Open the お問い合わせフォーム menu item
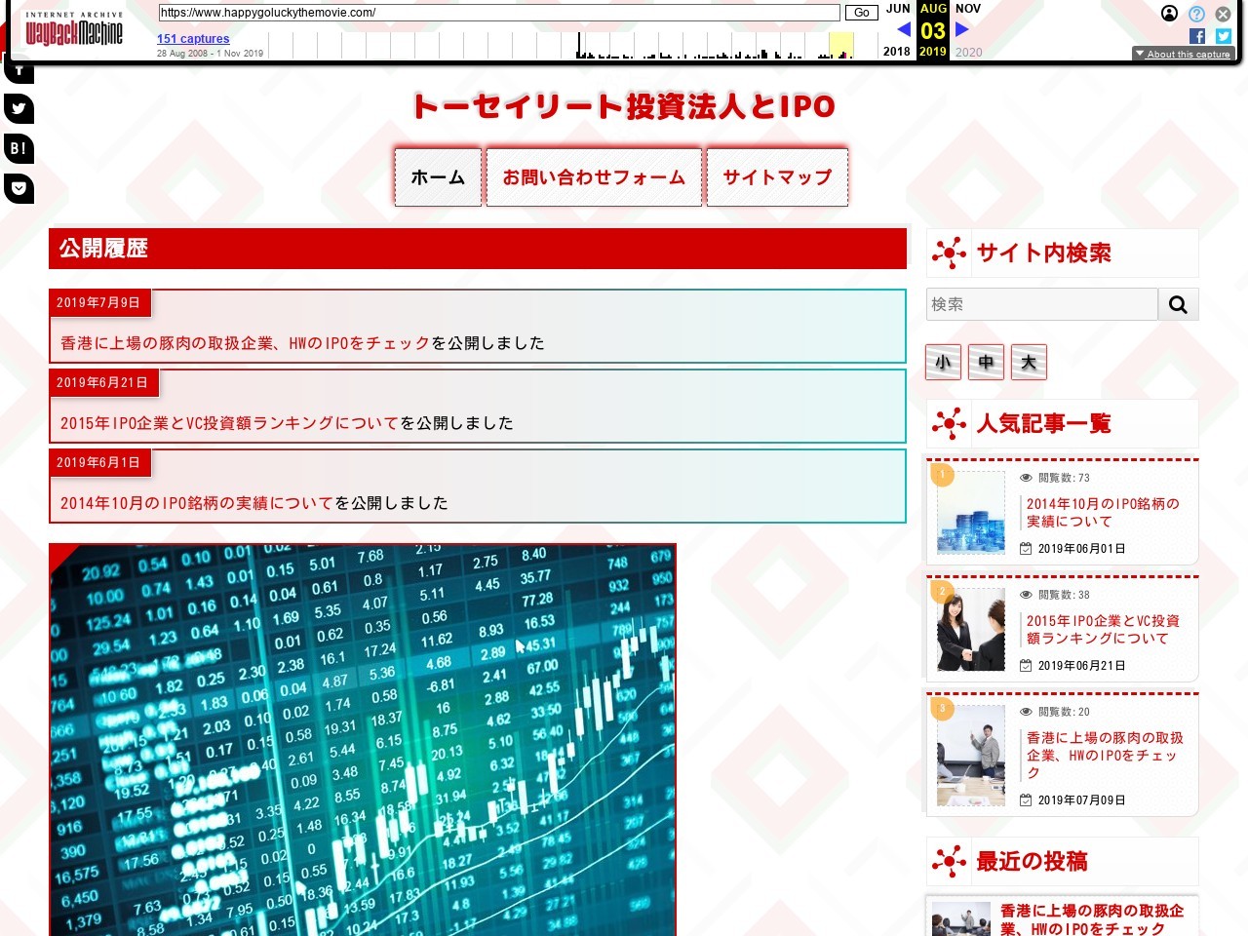 tap(594, 177)
